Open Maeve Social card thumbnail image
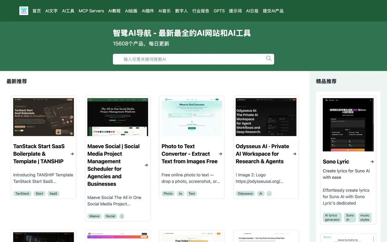The width and height of the screenshot is (387, 242). click(118, 117)
